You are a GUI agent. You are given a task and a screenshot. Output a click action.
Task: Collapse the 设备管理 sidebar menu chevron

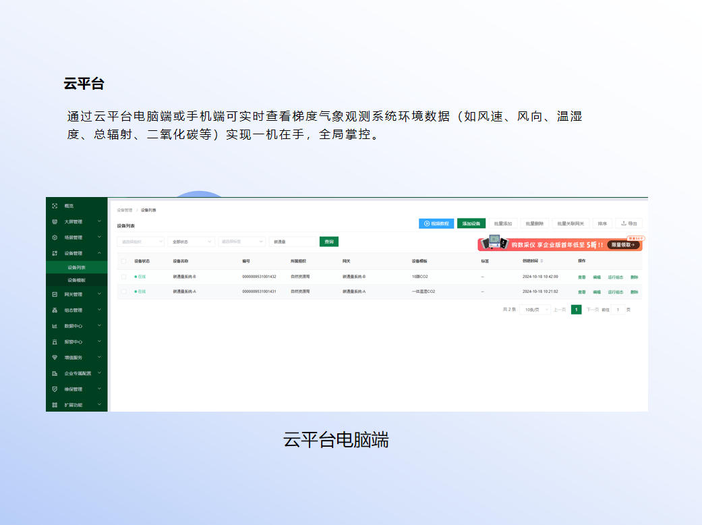coord(99,253)
